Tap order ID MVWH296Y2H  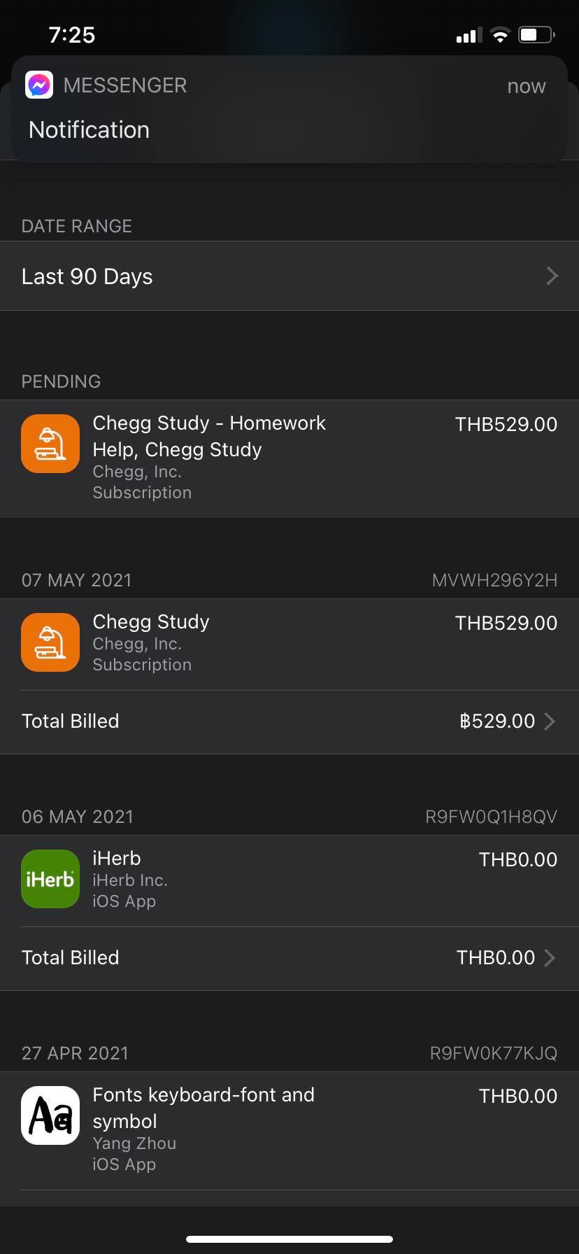coord(494,580)
